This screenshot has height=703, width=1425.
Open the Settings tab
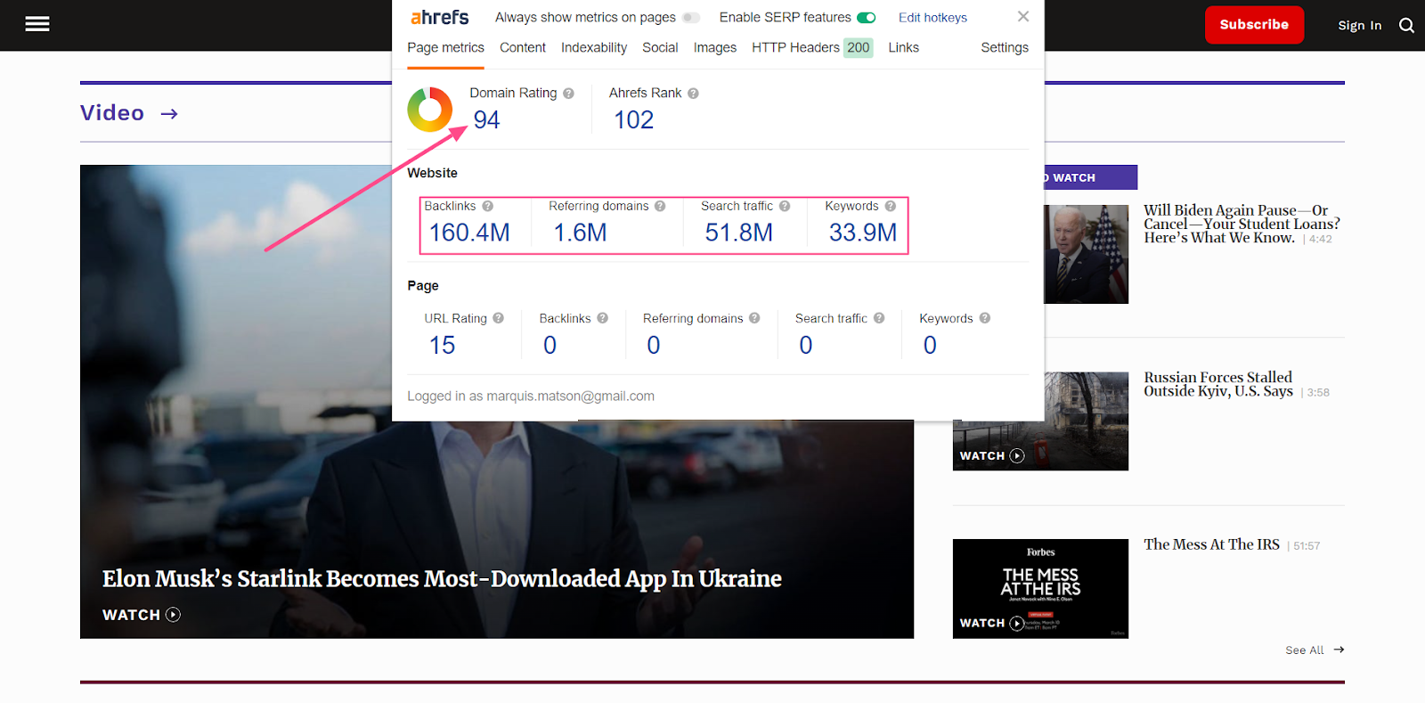tap(1005, 47)
